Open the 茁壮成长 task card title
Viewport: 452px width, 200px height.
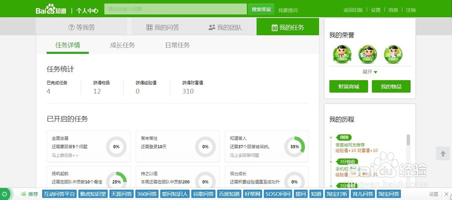[238, 174]
